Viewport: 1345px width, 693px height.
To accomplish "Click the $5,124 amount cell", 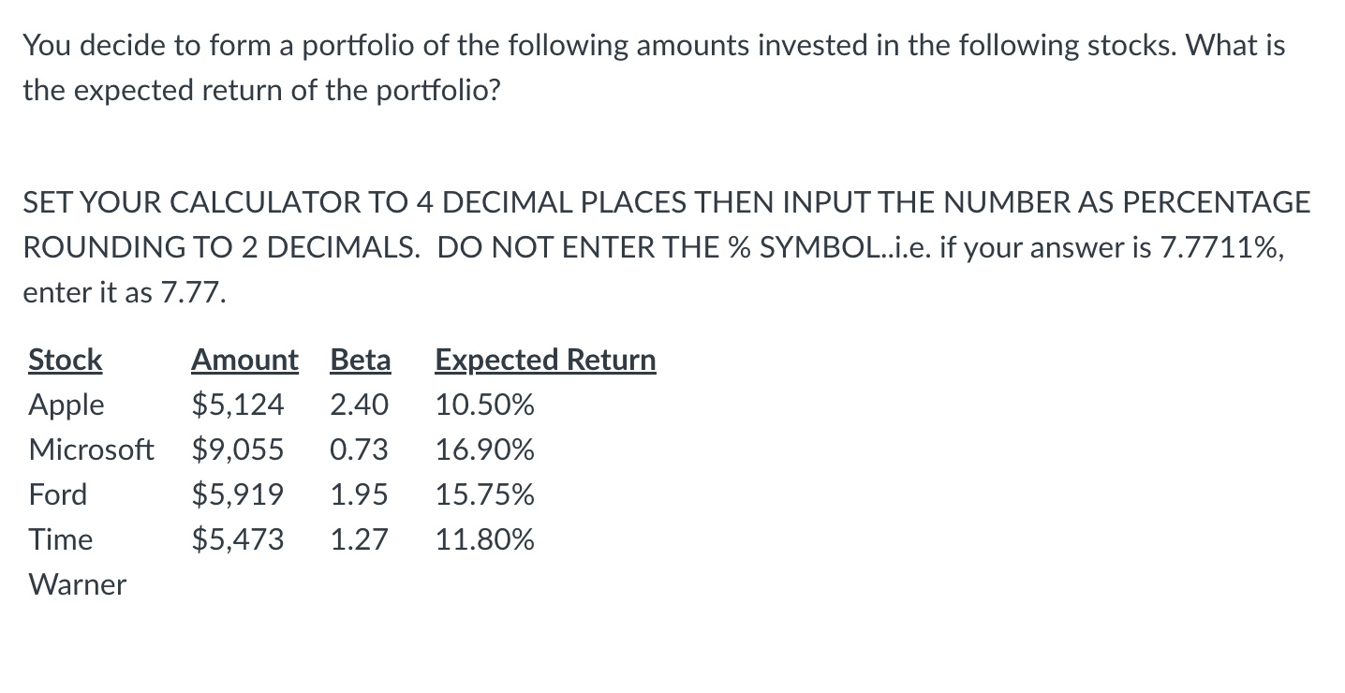I will (237, 405).
